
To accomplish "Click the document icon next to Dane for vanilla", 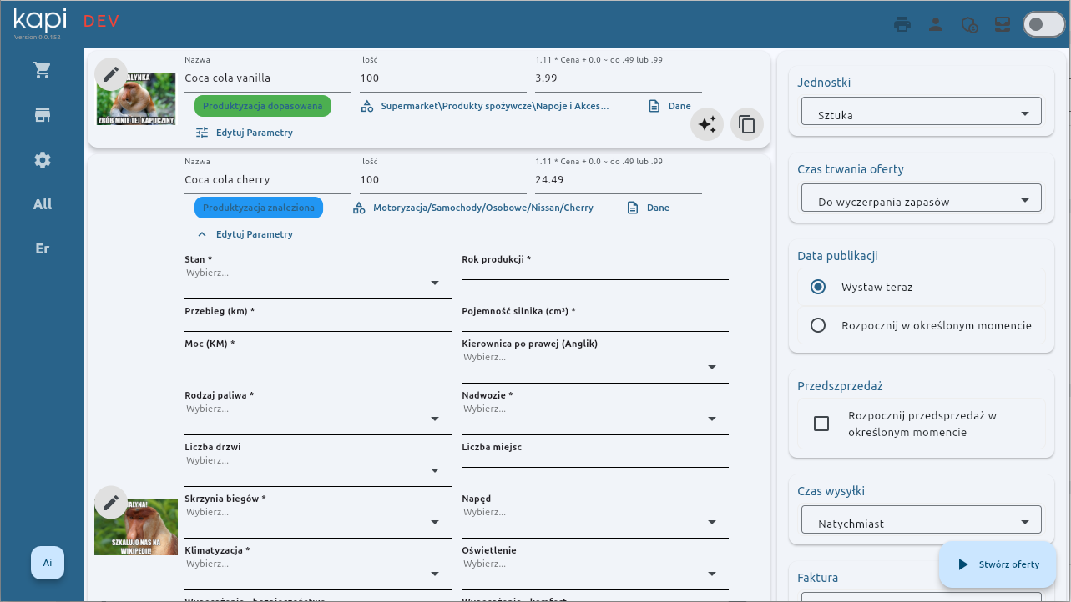I will (x=654, y=107).
